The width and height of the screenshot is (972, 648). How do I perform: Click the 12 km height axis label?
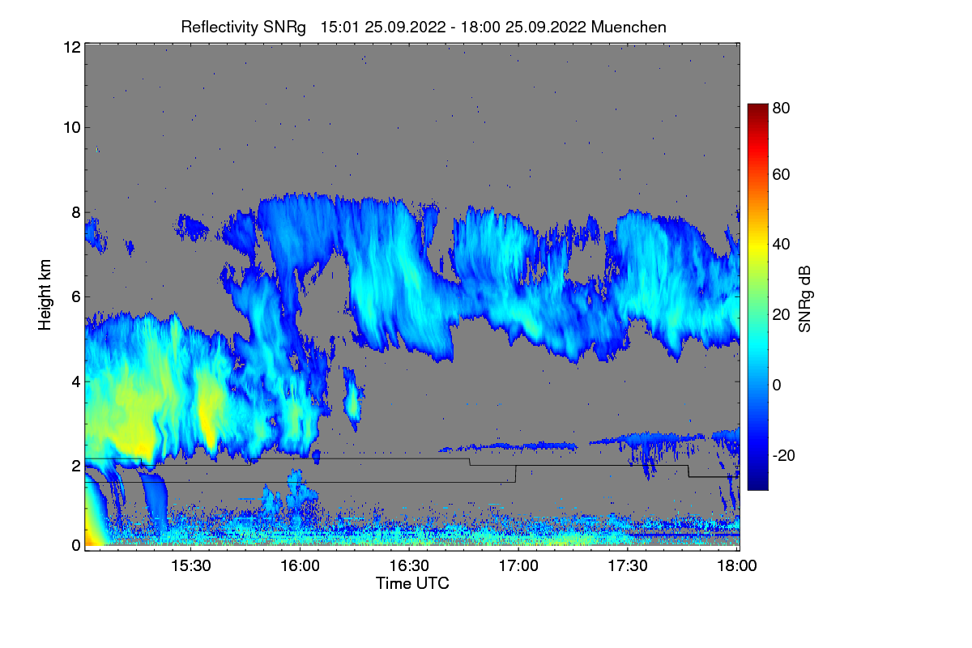(71, 47)
